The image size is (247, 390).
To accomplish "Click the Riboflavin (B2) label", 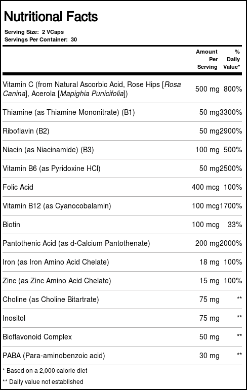I will [x=26, y=131].
